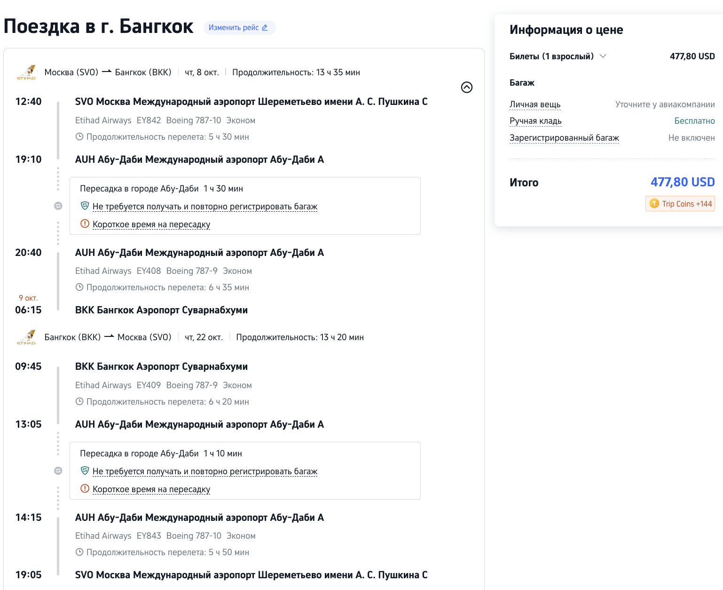Open second Короткое время на пересадку warning
Viewport: 723px width, 590px height.
[151, 489]
